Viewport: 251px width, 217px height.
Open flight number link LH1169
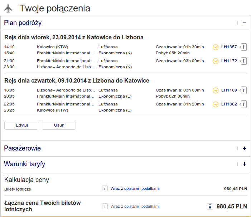tap(229, 90)
